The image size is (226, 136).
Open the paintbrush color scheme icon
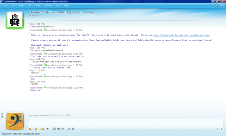tap(216, 6)
